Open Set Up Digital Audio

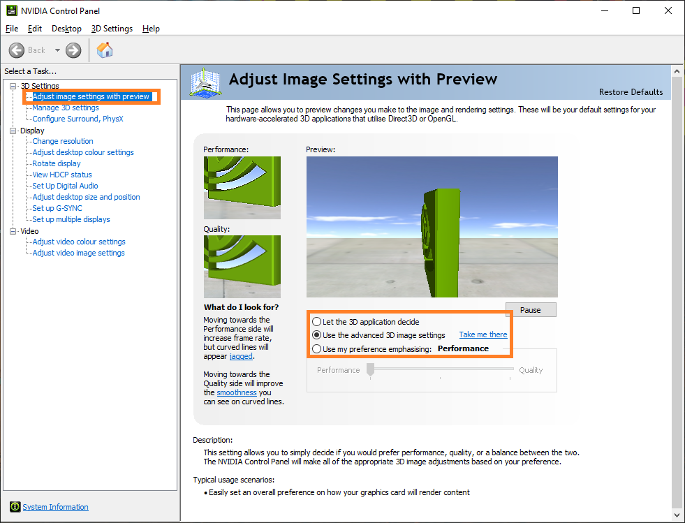pyautogui.click(x=65, y=186)
